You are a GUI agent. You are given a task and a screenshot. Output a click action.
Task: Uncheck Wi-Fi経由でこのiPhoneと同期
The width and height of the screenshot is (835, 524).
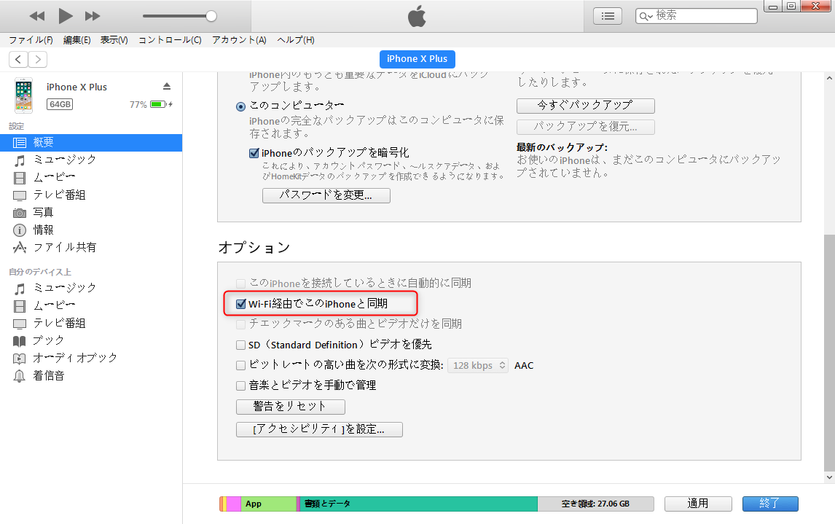pyautogui.click(x=240, y=304)
